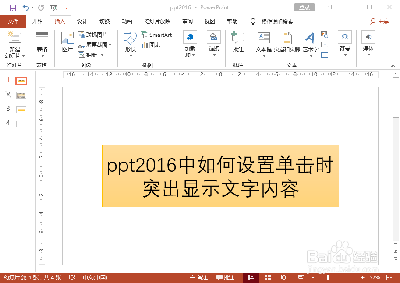This screenshot has width=400, height=283.
Task: Select slide 3 thumbnail
Action: tap(21, 110)
